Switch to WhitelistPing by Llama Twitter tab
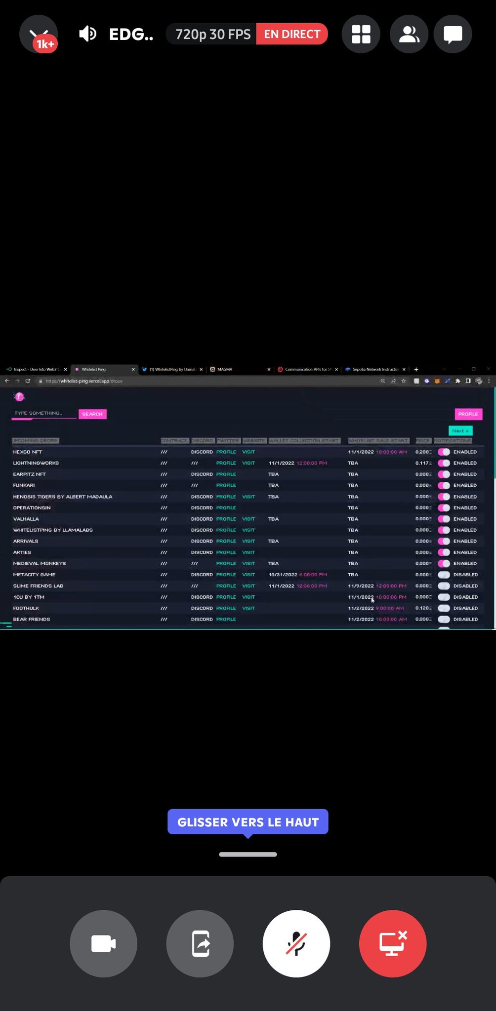The image size is (496, 1011). (x=172, y=369)
